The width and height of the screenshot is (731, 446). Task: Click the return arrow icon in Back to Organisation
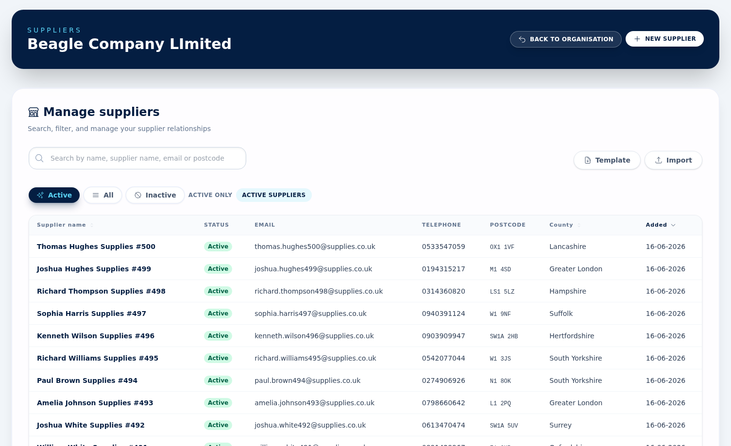522,39
